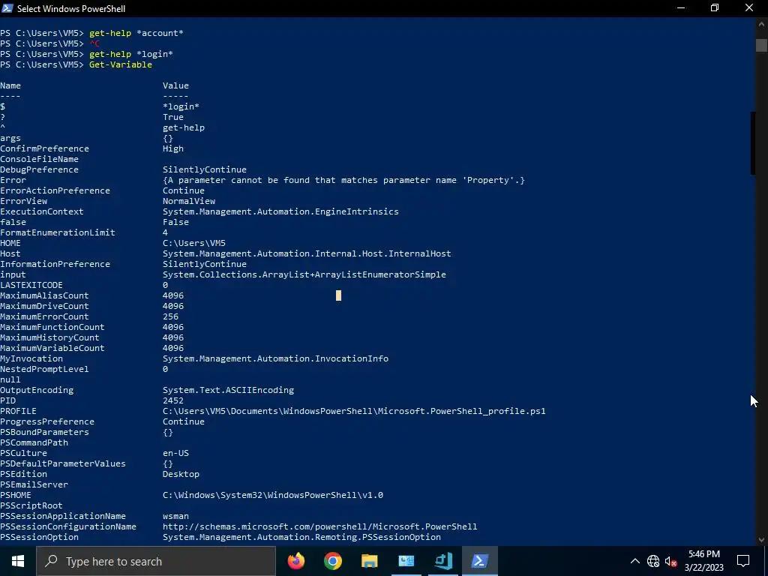Click the 'NestedPromptLevel' variable name
Image resolution: width=768 pixels, height=576 pixels.
pyautogui.click(x=44, y=369)
